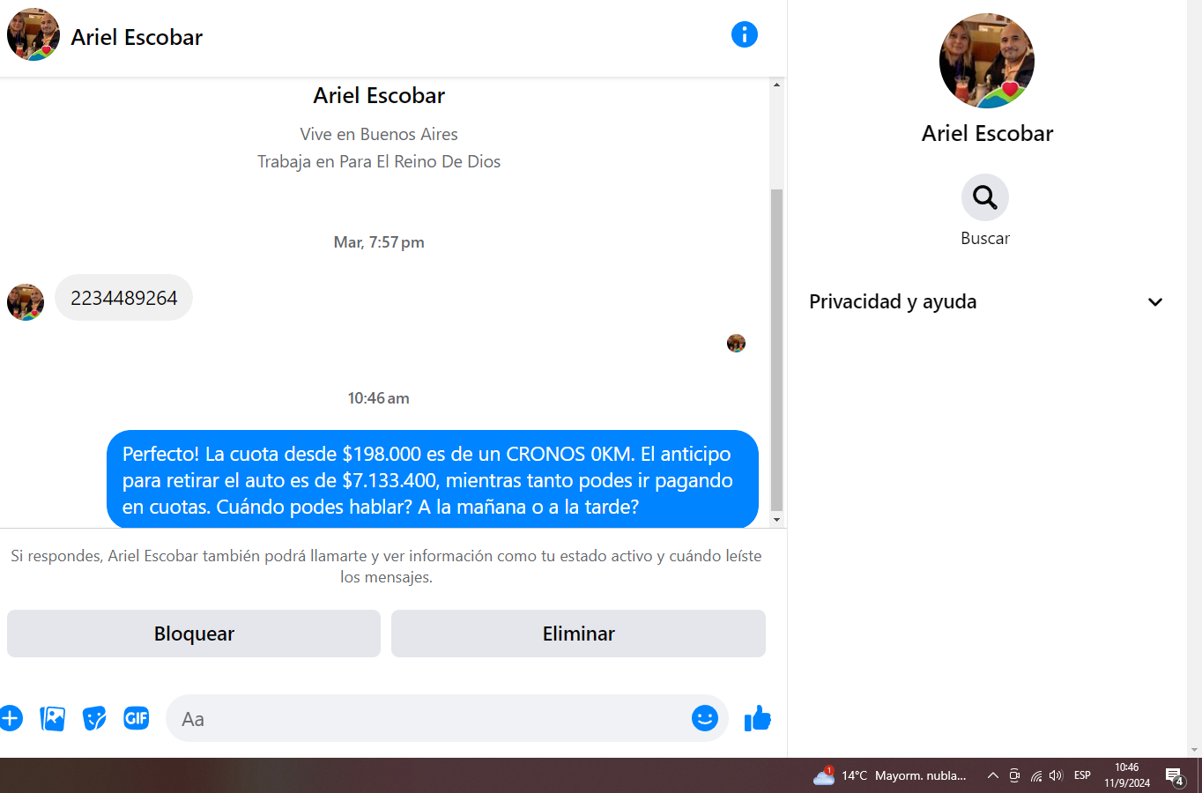
Task: Open the Windows notification center icon
Action: pos(1175,775)
